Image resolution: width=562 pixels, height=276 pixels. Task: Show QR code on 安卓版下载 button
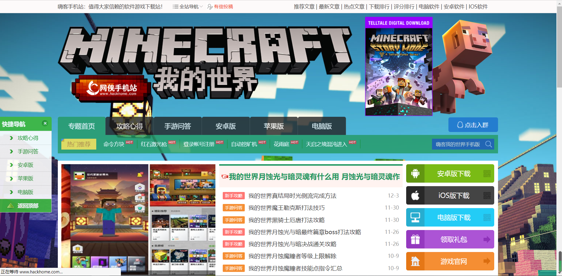[487, 174]
